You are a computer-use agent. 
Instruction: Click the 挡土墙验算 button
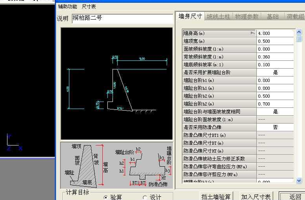(216, 196)
